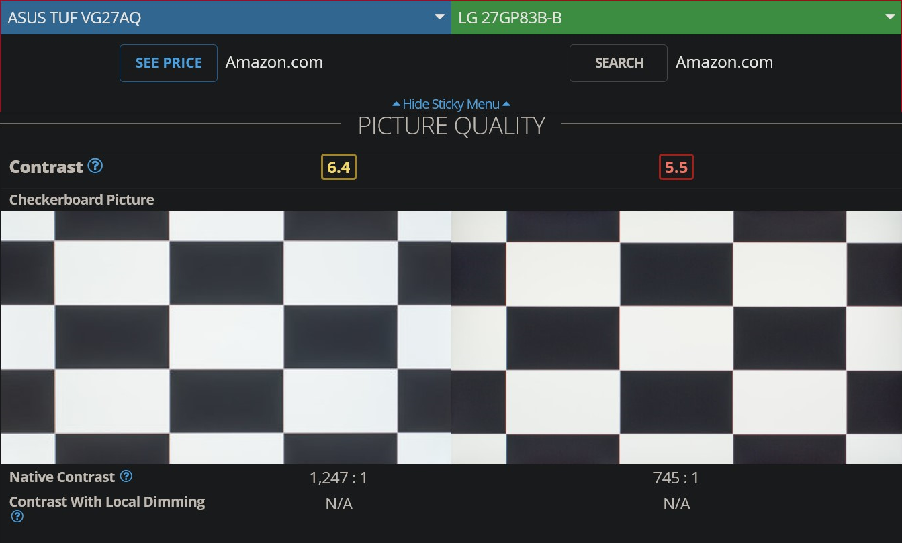Click the Contrast With Local Dimming label
Viewport: 902px width, 543px height.
point(107,501)
